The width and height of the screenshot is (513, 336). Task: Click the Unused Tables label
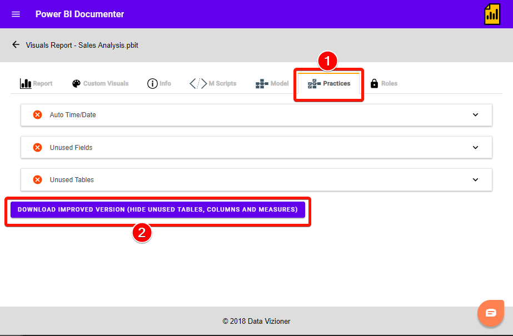click(x=72, y=180)
